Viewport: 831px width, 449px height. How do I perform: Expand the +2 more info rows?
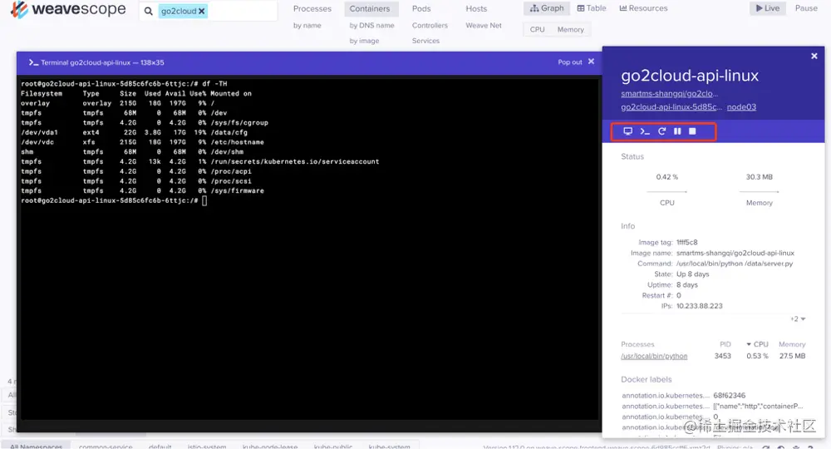pos(798,319)
